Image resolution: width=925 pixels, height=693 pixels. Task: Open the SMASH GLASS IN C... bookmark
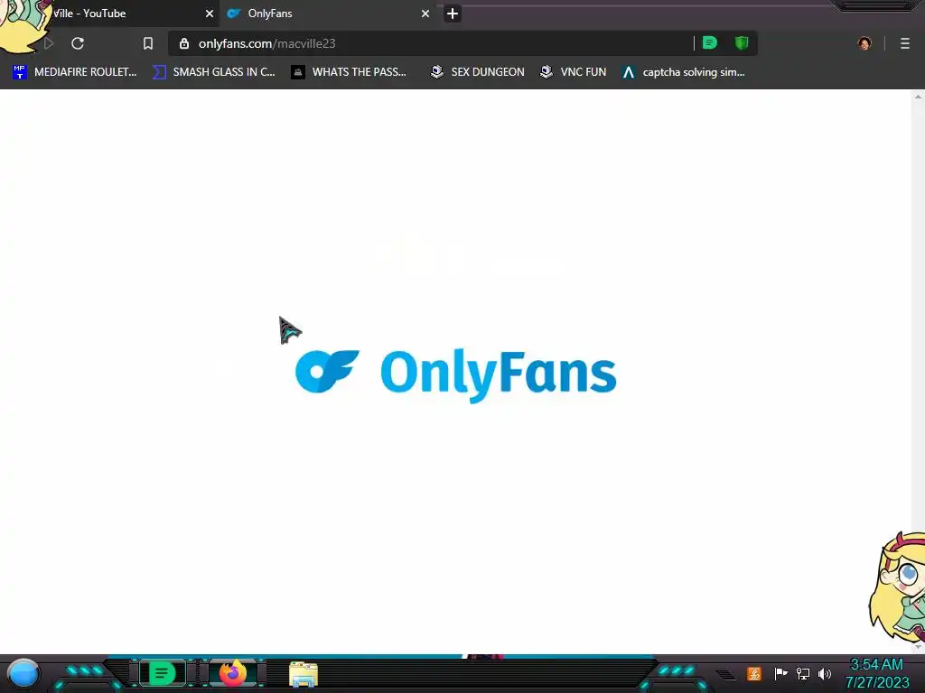pyautogui.click(x=213, y=72)
